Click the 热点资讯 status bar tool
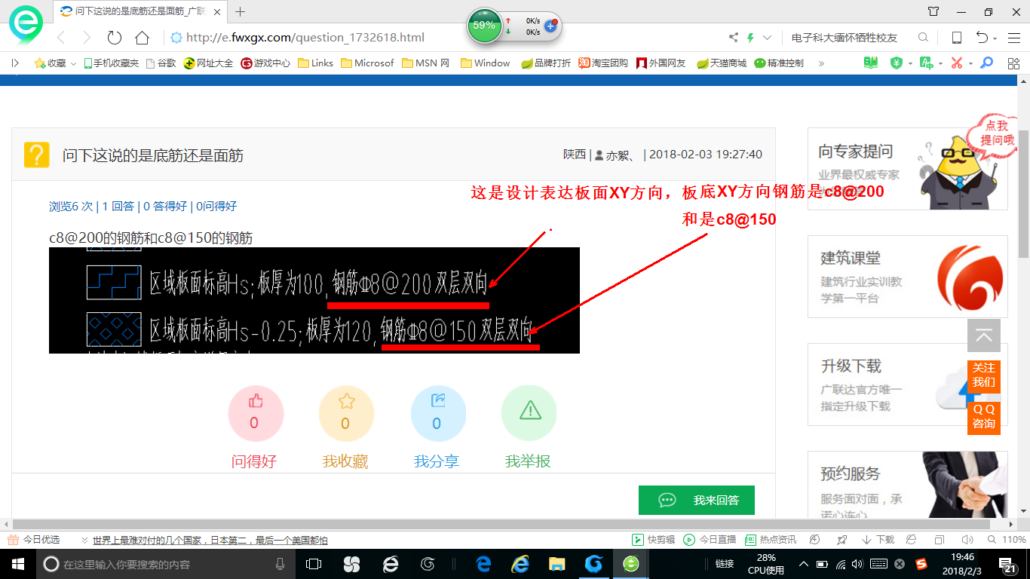Image resolution: width=1030 pixels, height=579 pixels. click(771, 540)
